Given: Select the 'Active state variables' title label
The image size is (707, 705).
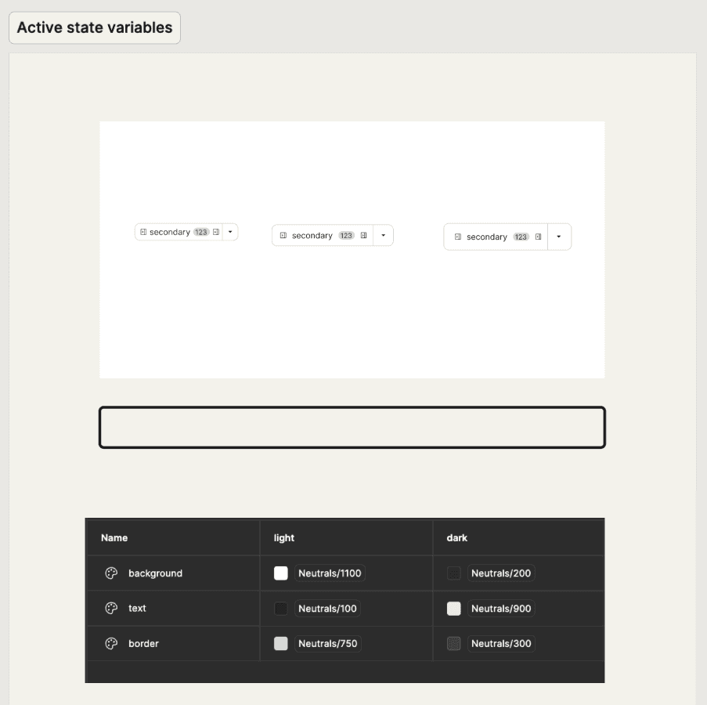Looking at the screenshot, I should point(95,27).
